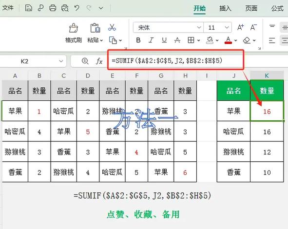
Task: Open the 文件 menu
Action: click(8, 8)
